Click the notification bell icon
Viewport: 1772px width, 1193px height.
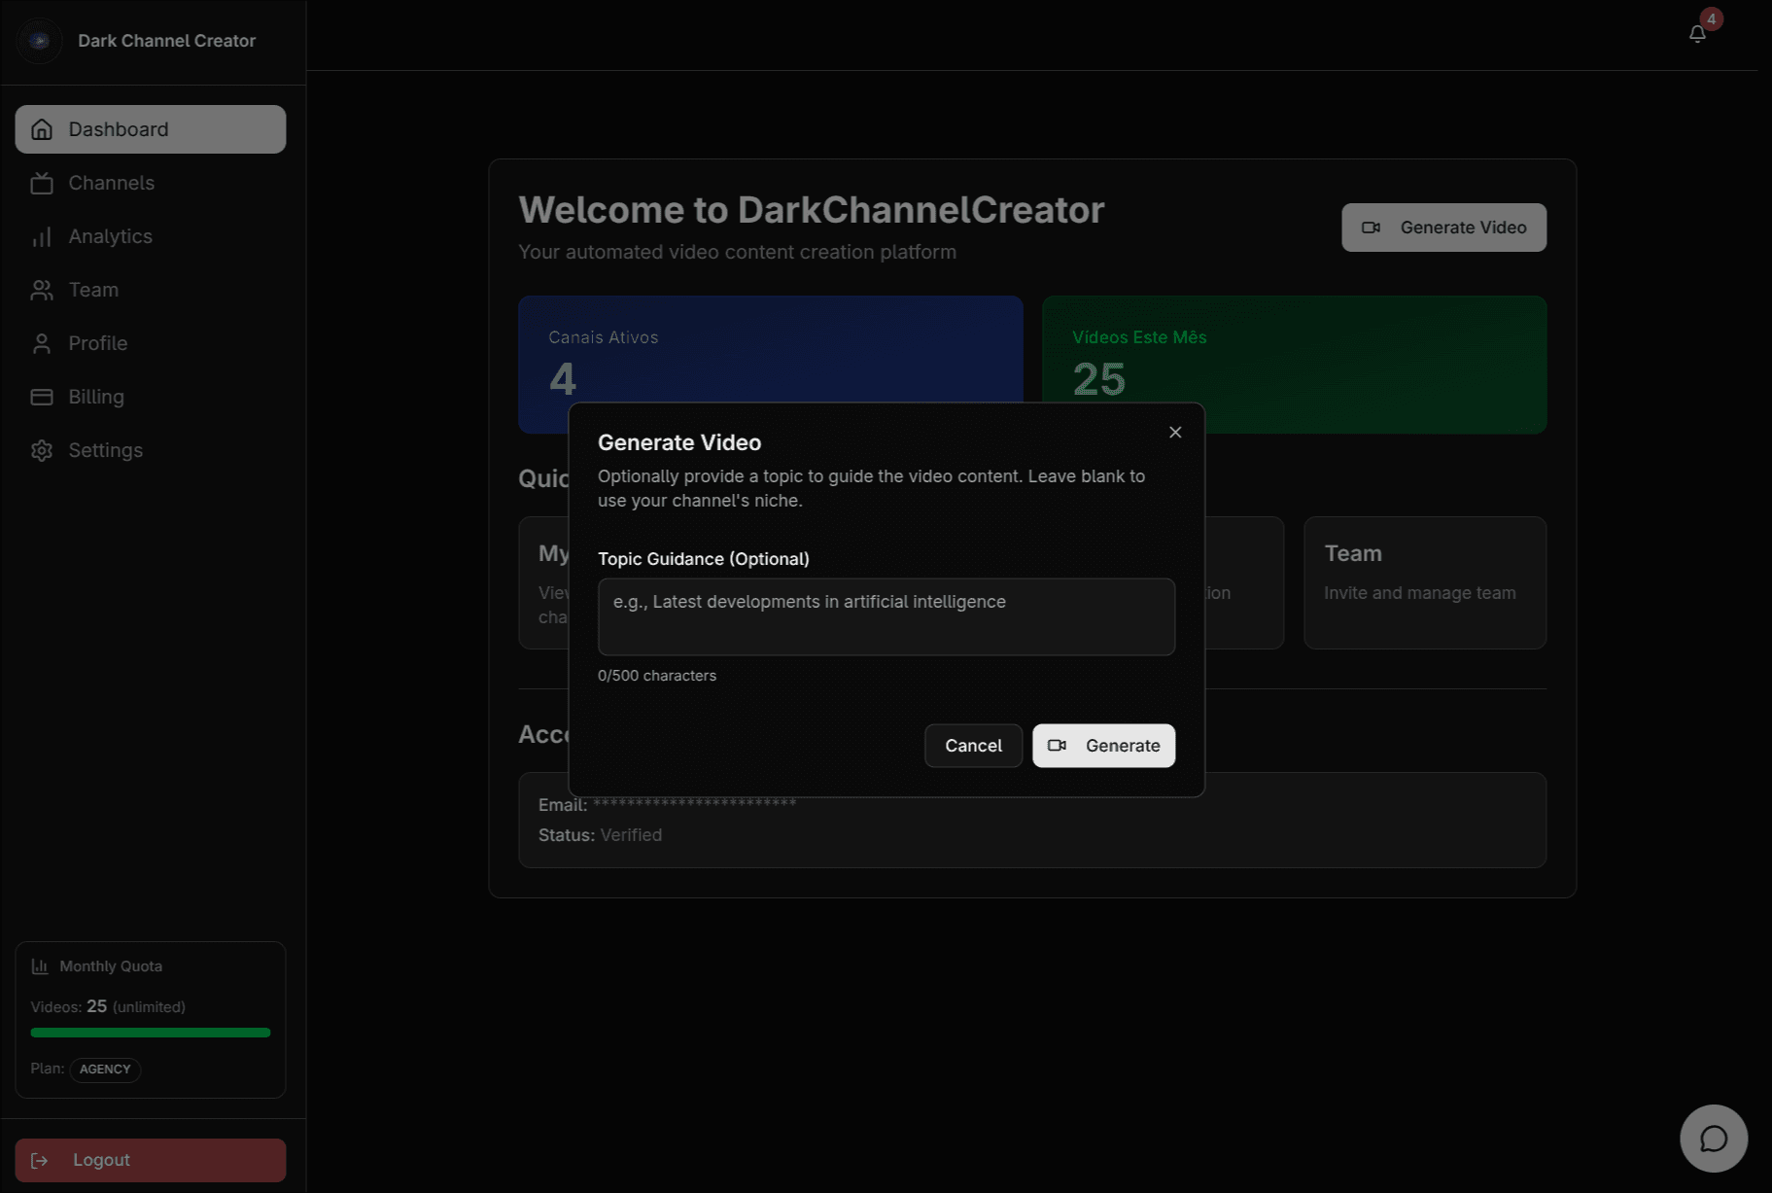1697,32
